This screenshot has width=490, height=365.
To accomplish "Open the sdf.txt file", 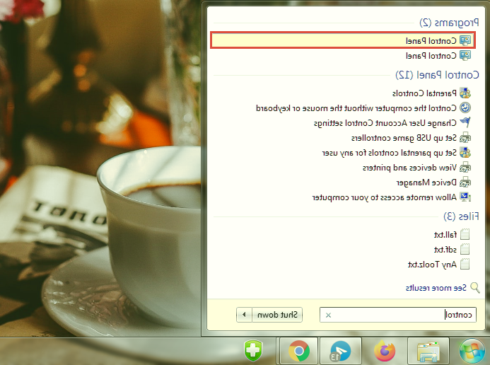I will [445, 249].
